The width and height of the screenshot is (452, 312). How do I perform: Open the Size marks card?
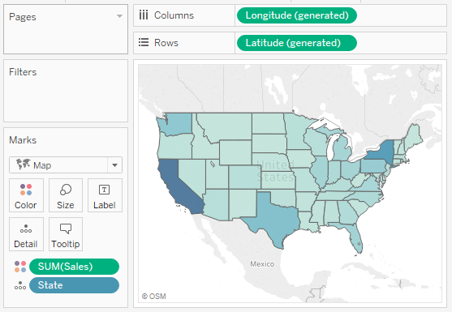[x=66, y=195]
